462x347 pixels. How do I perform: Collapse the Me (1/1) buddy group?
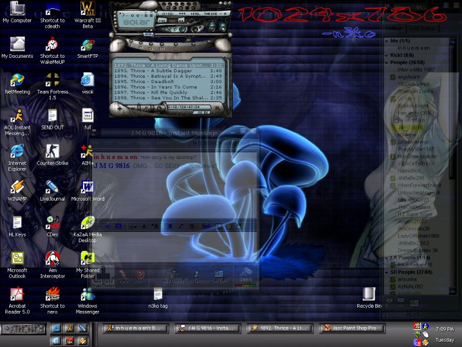(x=387, y=41)
